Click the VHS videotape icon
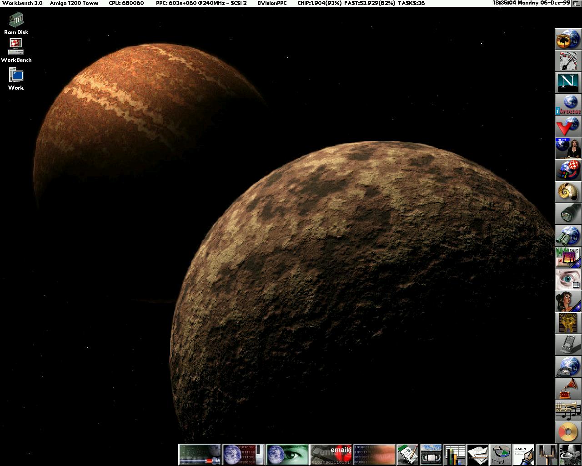582x466 pixels. point(431,455)
